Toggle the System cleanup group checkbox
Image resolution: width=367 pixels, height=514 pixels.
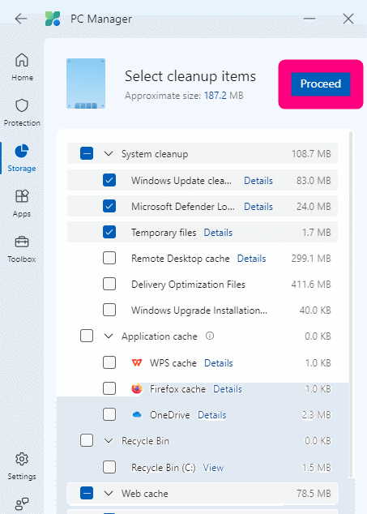coord(87,153)
